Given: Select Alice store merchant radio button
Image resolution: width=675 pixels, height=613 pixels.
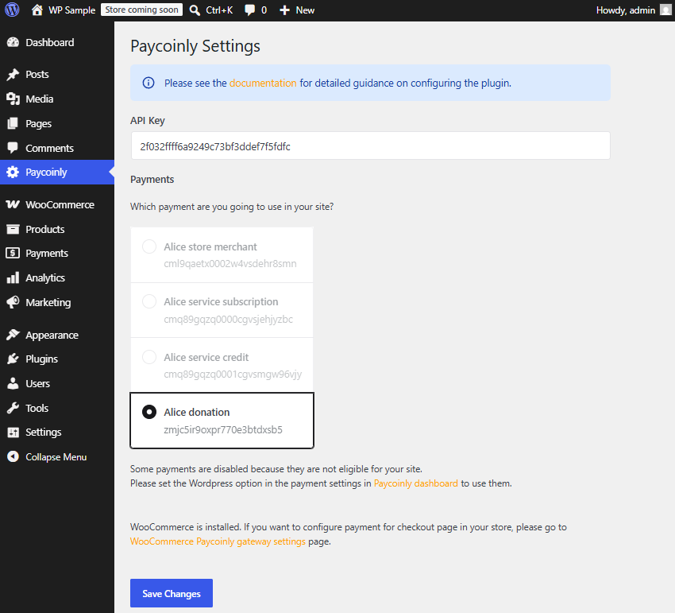Looking at the screenshot, I should tap(149, 246).
